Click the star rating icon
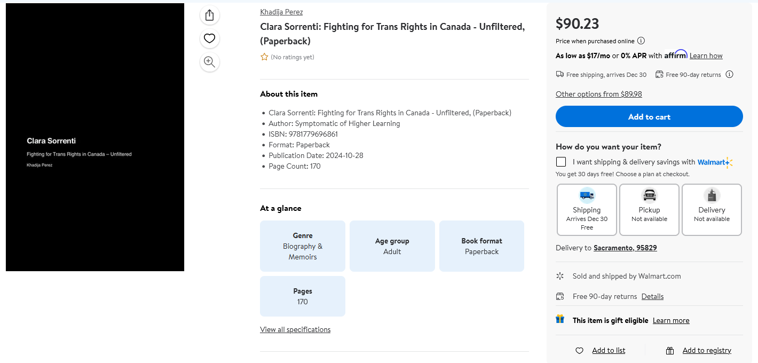 click(x=264, y=57)
